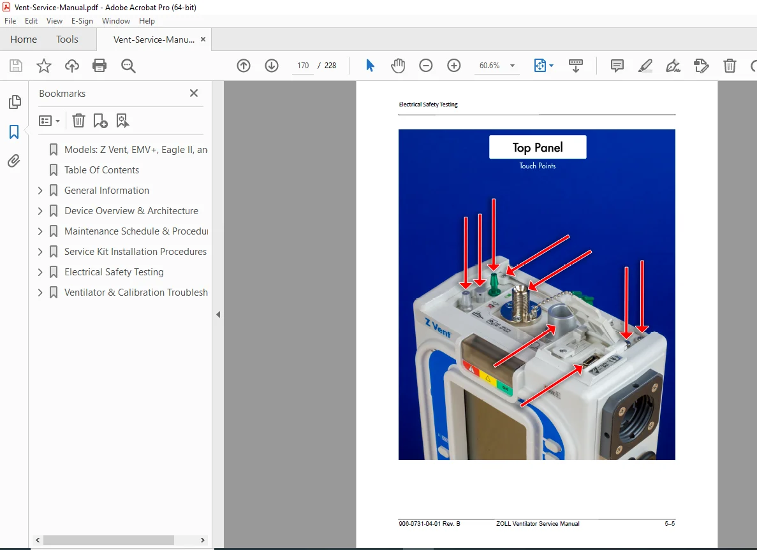
Task: Switch to the Tools tab
Action: (67, 40)
